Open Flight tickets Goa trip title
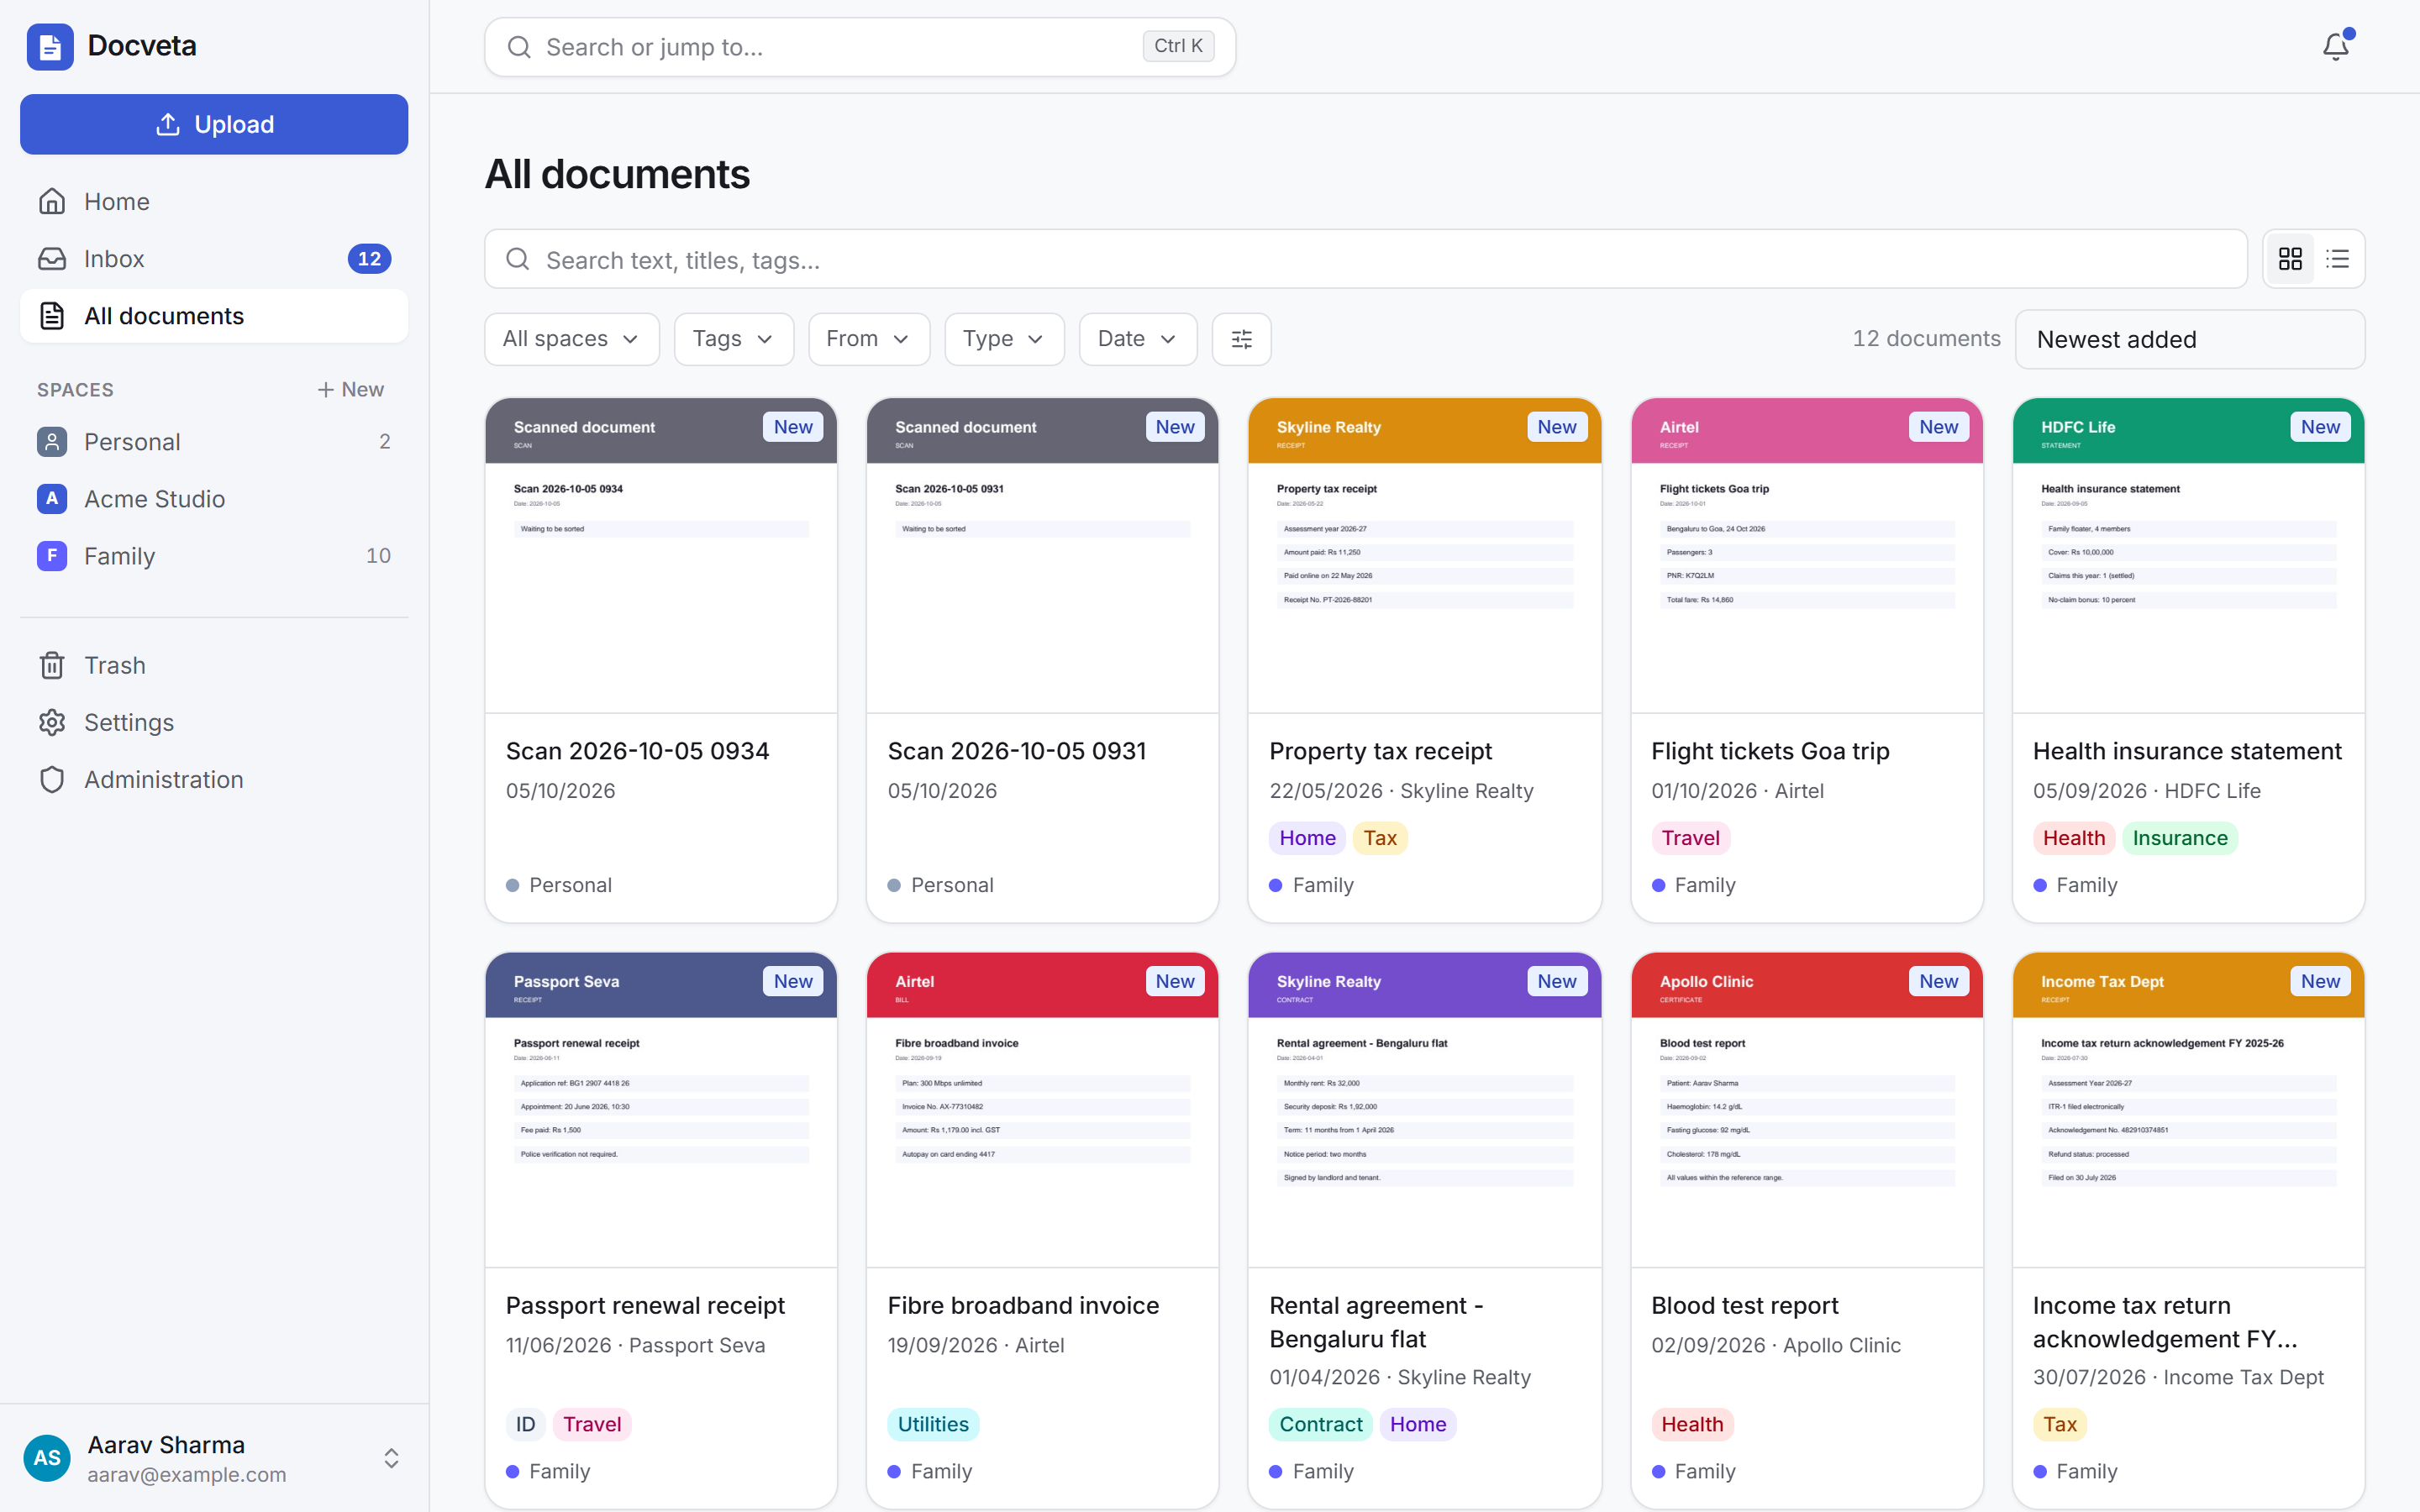The width and height of the screenshot is (2420, 1512). (1770, 751)
